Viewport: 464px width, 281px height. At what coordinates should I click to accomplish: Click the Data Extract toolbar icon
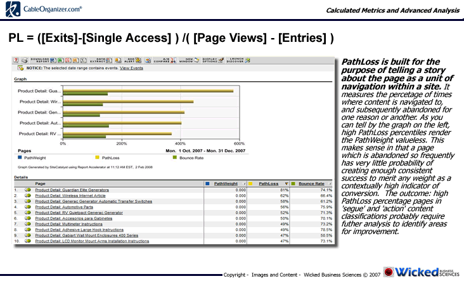(x=100, y=60)
